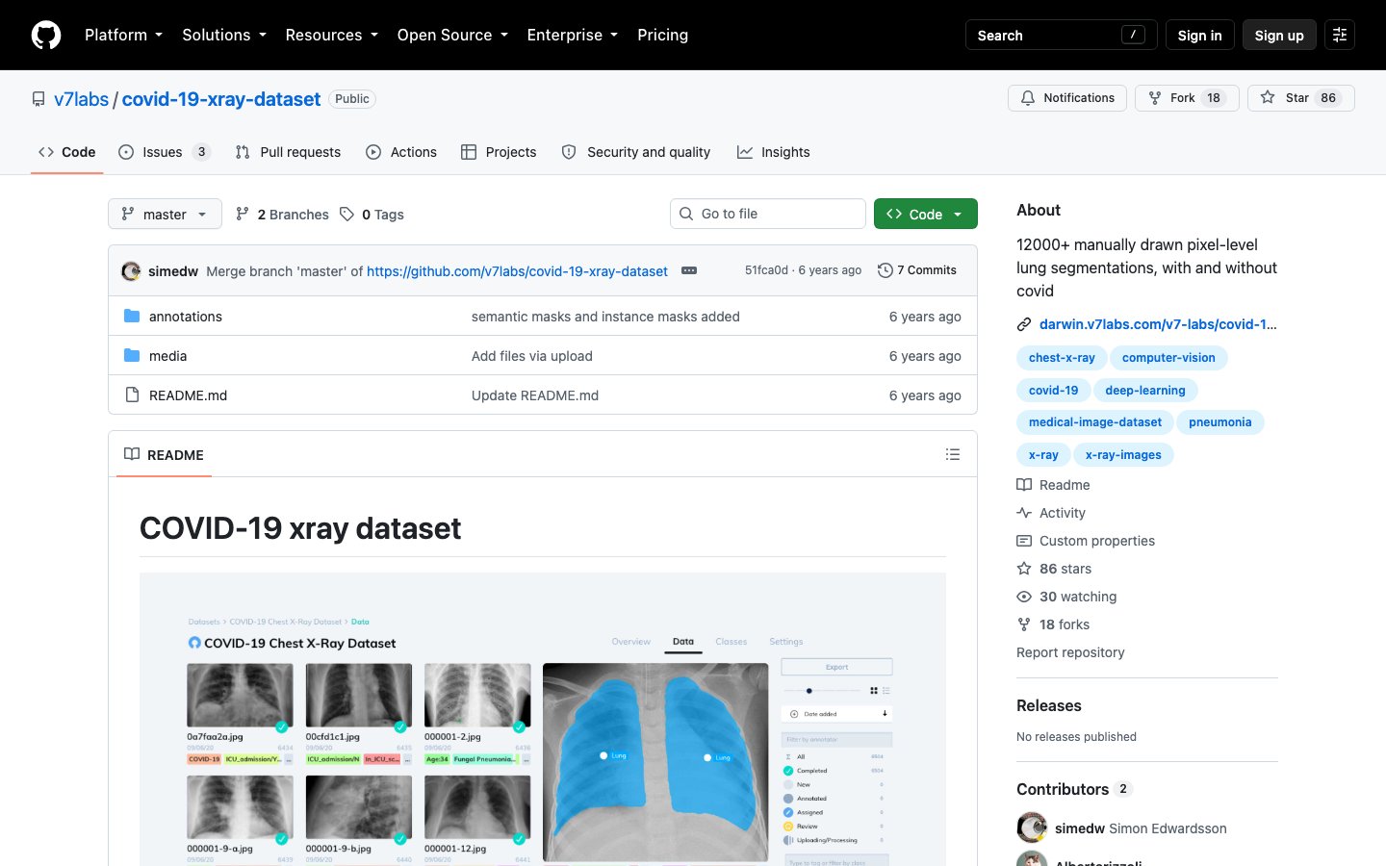Click the x-ray-images topic tag
This screenshot has height=866, width=1386.
pos(1123,455)
